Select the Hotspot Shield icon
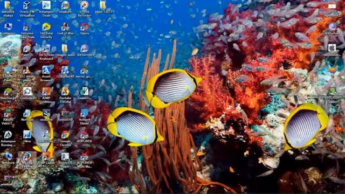Screen dimensions: 345x194 [84, 113]
